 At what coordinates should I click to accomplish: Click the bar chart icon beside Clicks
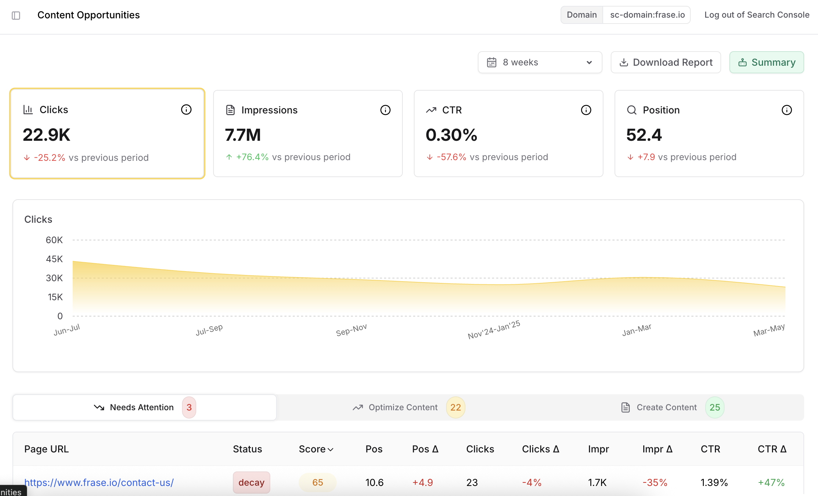28,110
